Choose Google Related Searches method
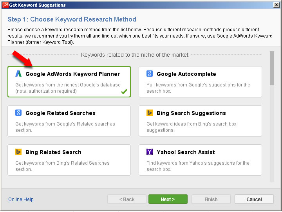Image resolution: width=282 pixels, height=212 pixels. 69,121
